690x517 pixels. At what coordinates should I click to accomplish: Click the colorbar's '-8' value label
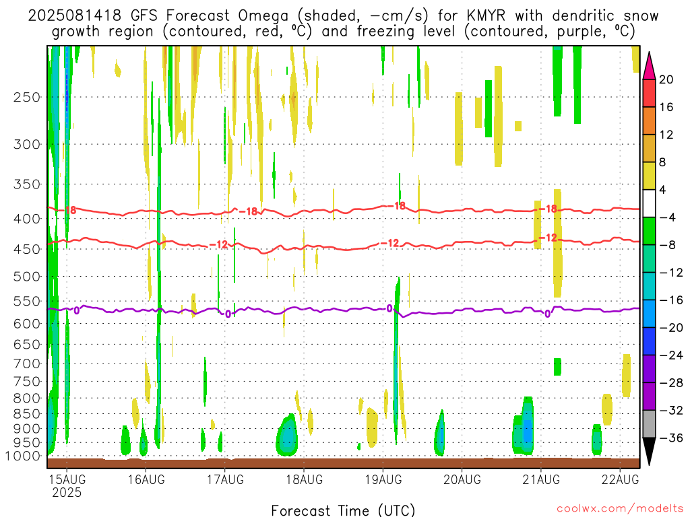click(x=668, y=245)
